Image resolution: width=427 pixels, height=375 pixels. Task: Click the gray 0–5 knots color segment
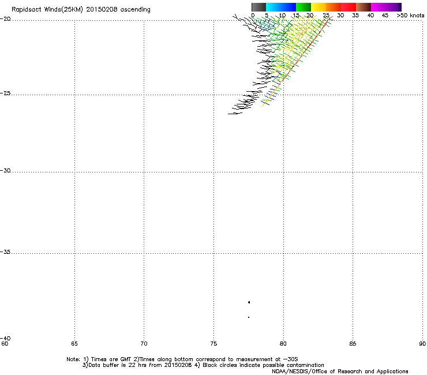(x=259, y=7)
